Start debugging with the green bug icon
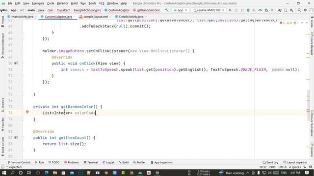Viewport: 314px width, 176px height. (x=248, y=10)
